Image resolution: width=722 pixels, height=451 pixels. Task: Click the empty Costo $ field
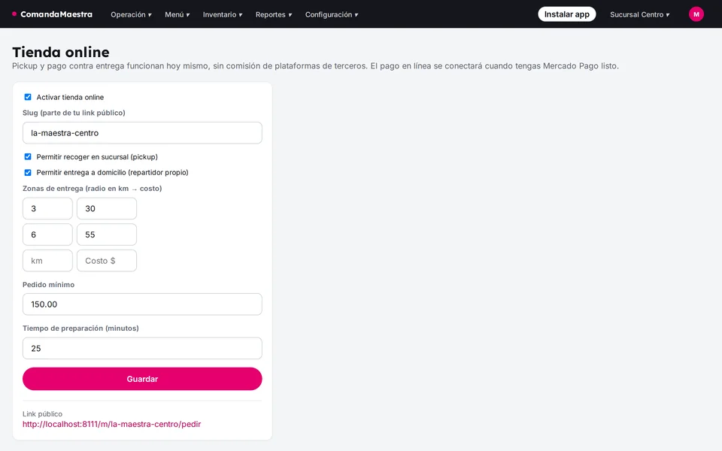[x=106, y=261]
